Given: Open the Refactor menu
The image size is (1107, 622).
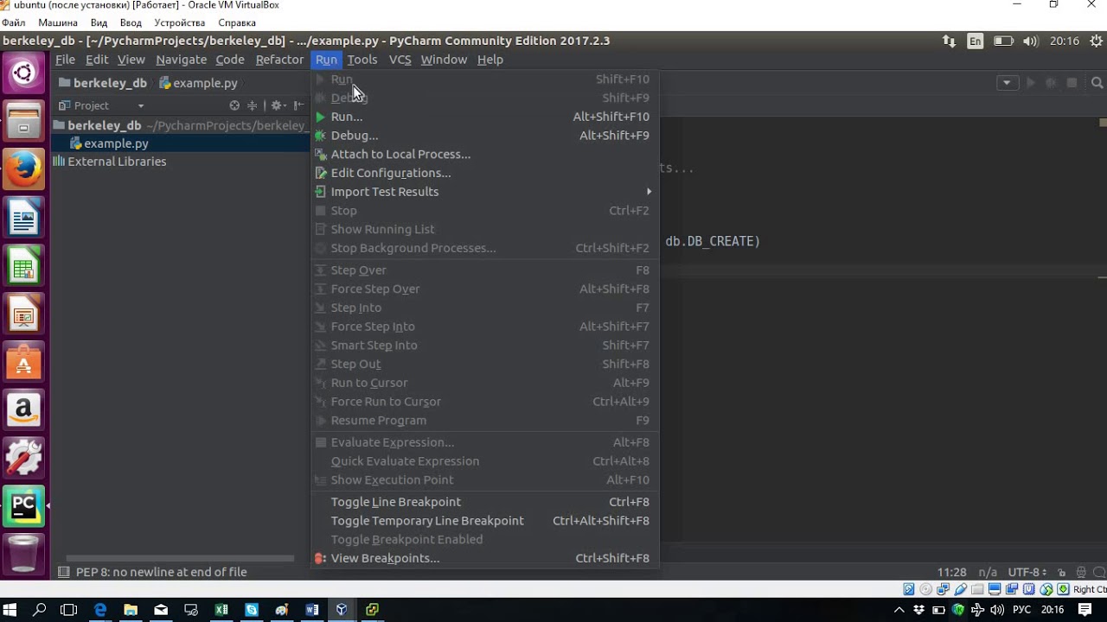Looking at the screenshot, I should coord(279,60).
